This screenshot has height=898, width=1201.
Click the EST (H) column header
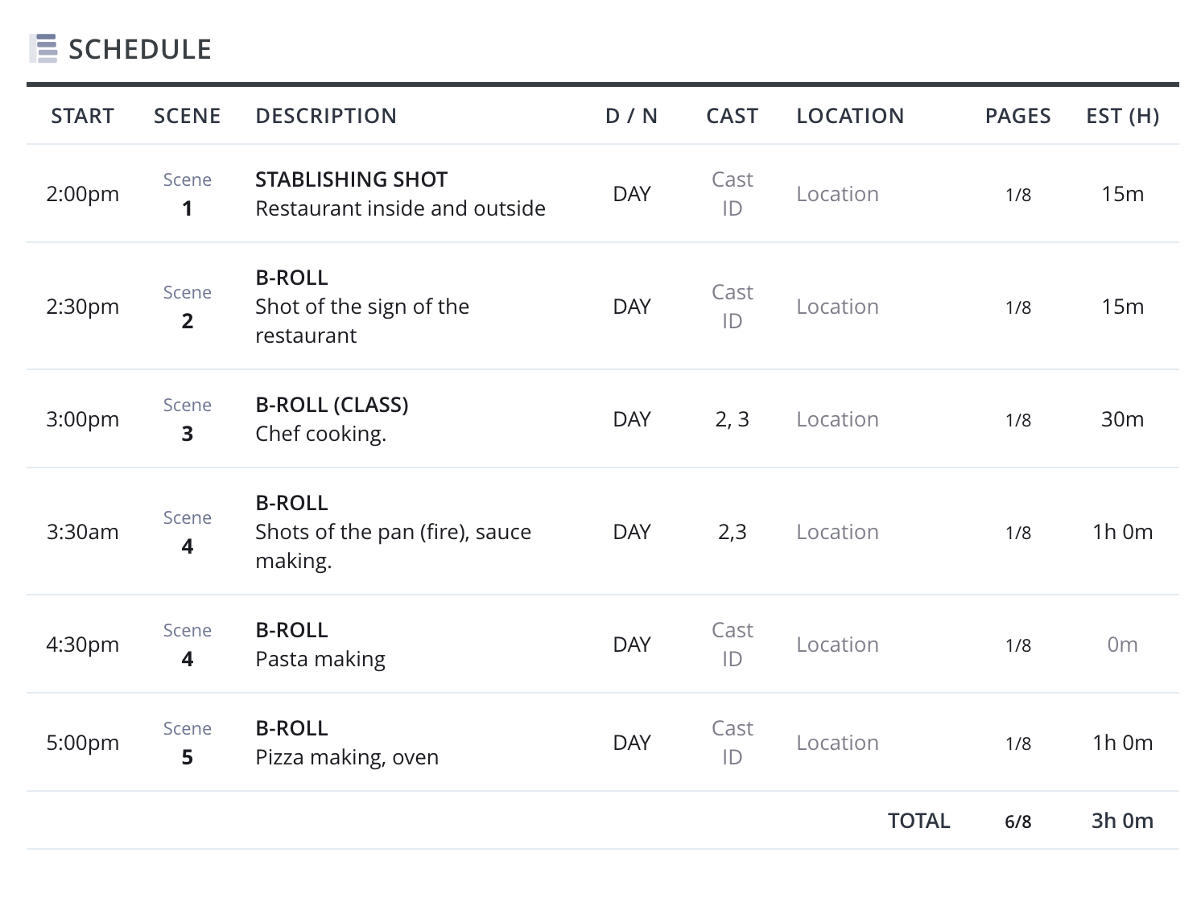(1122, 116)
